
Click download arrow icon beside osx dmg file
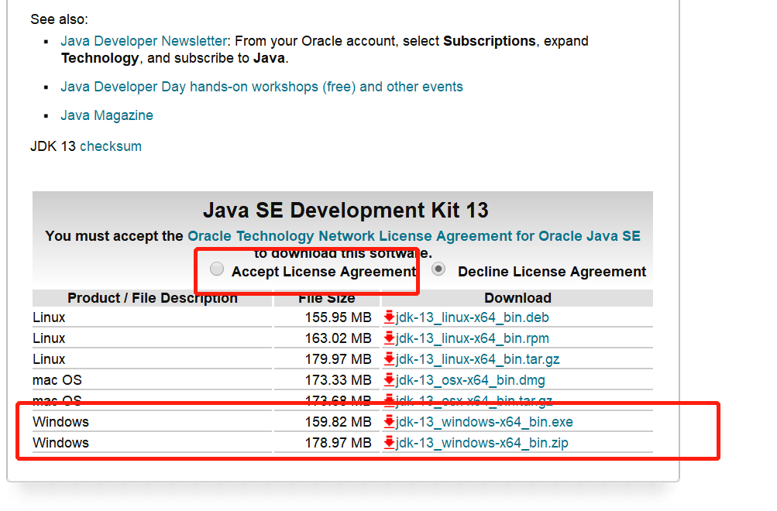pos(389,380)
